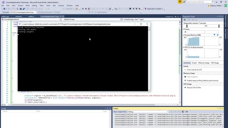The width and height of the screenshot is (228, 128).
Task: Switch to the embed.h tab
Action: (x=19, y=16)
